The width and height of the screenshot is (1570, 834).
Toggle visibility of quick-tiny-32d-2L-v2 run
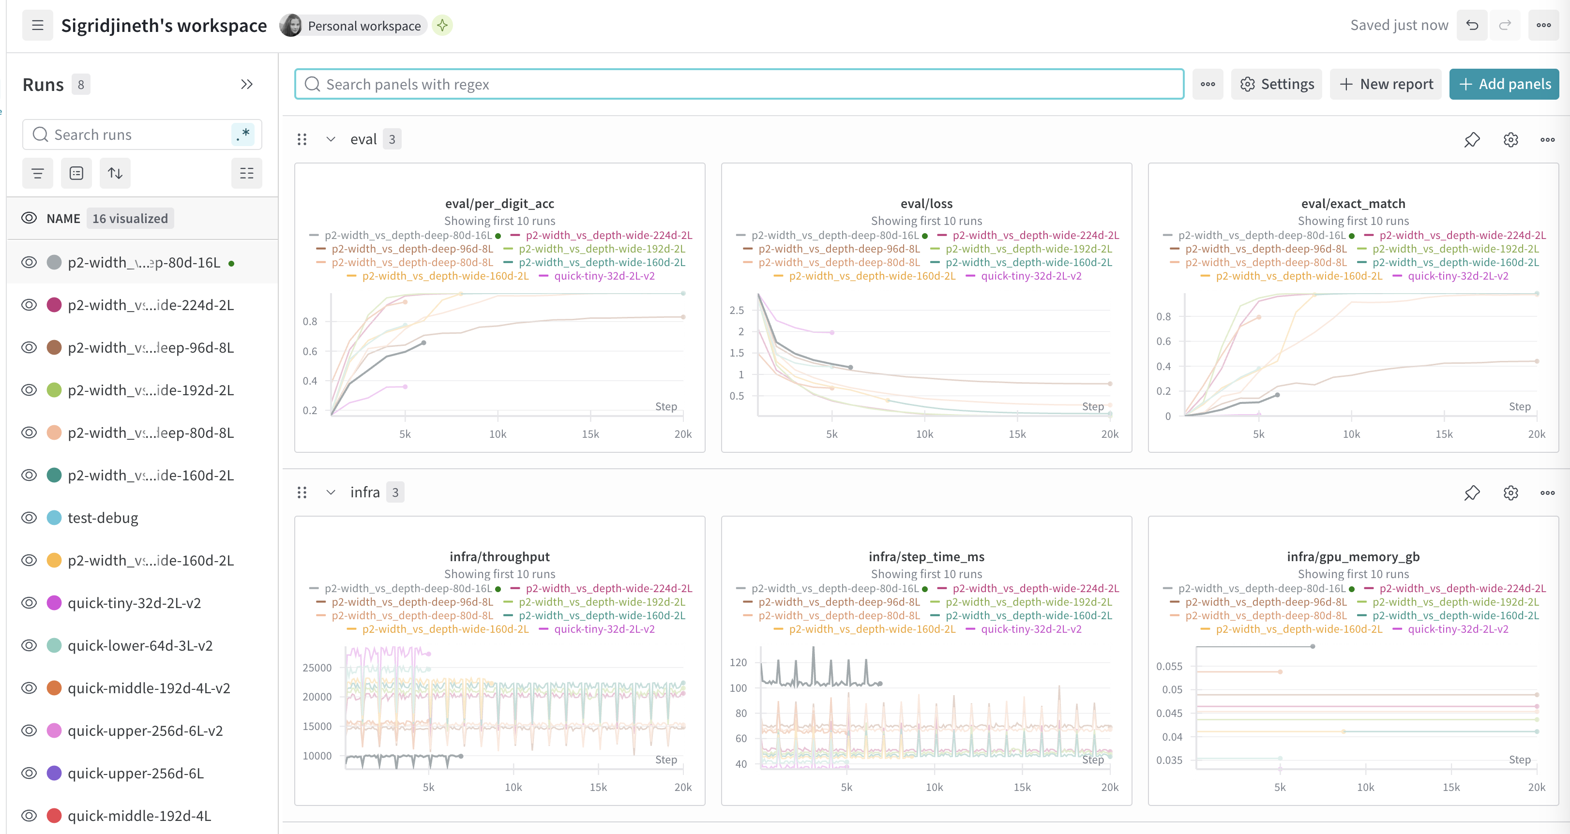[x=29, y=603]
